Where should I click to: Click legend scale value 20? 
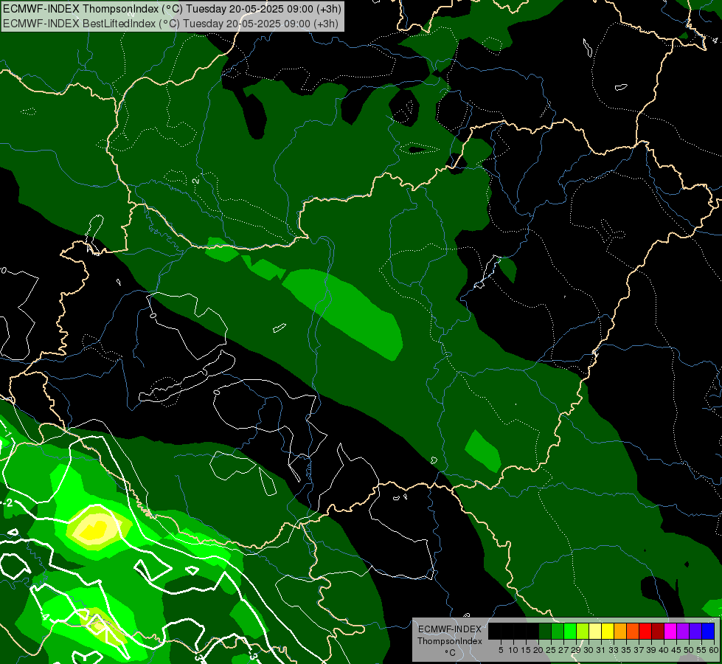pyautogui.click(x=538, y=650)
